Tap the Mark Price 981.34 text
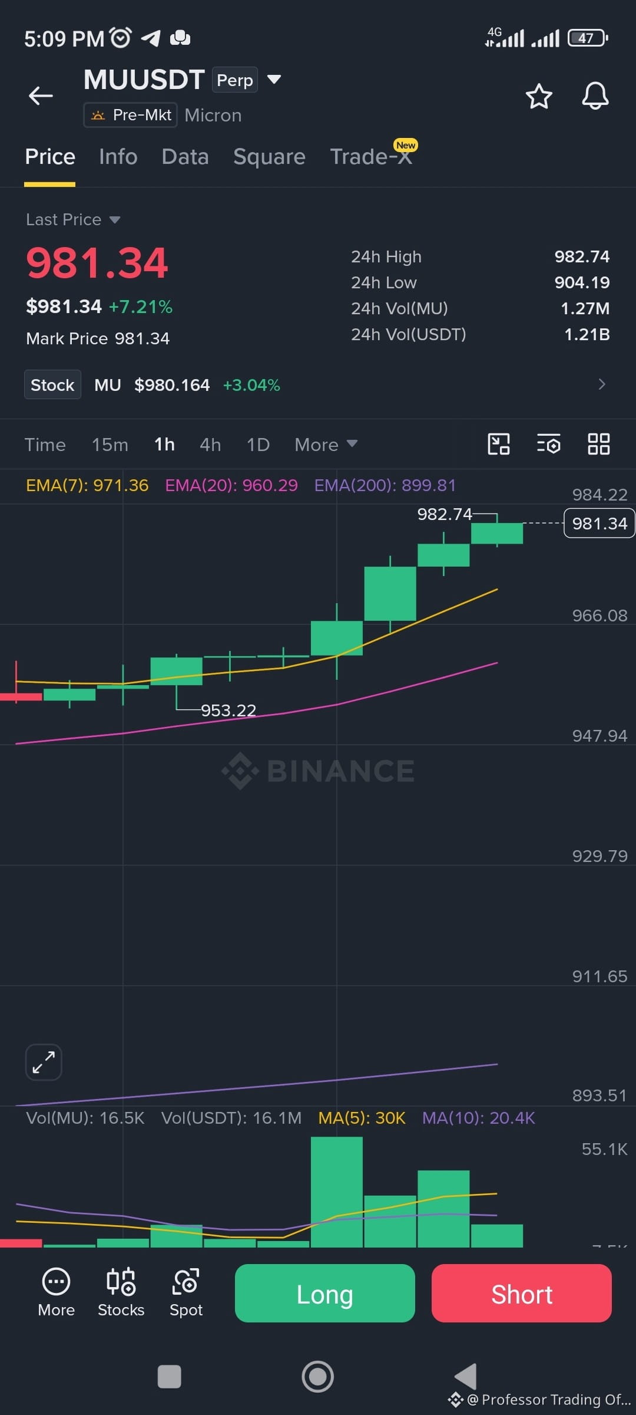This screenshot has width=636, height=1415. (98, 338)
